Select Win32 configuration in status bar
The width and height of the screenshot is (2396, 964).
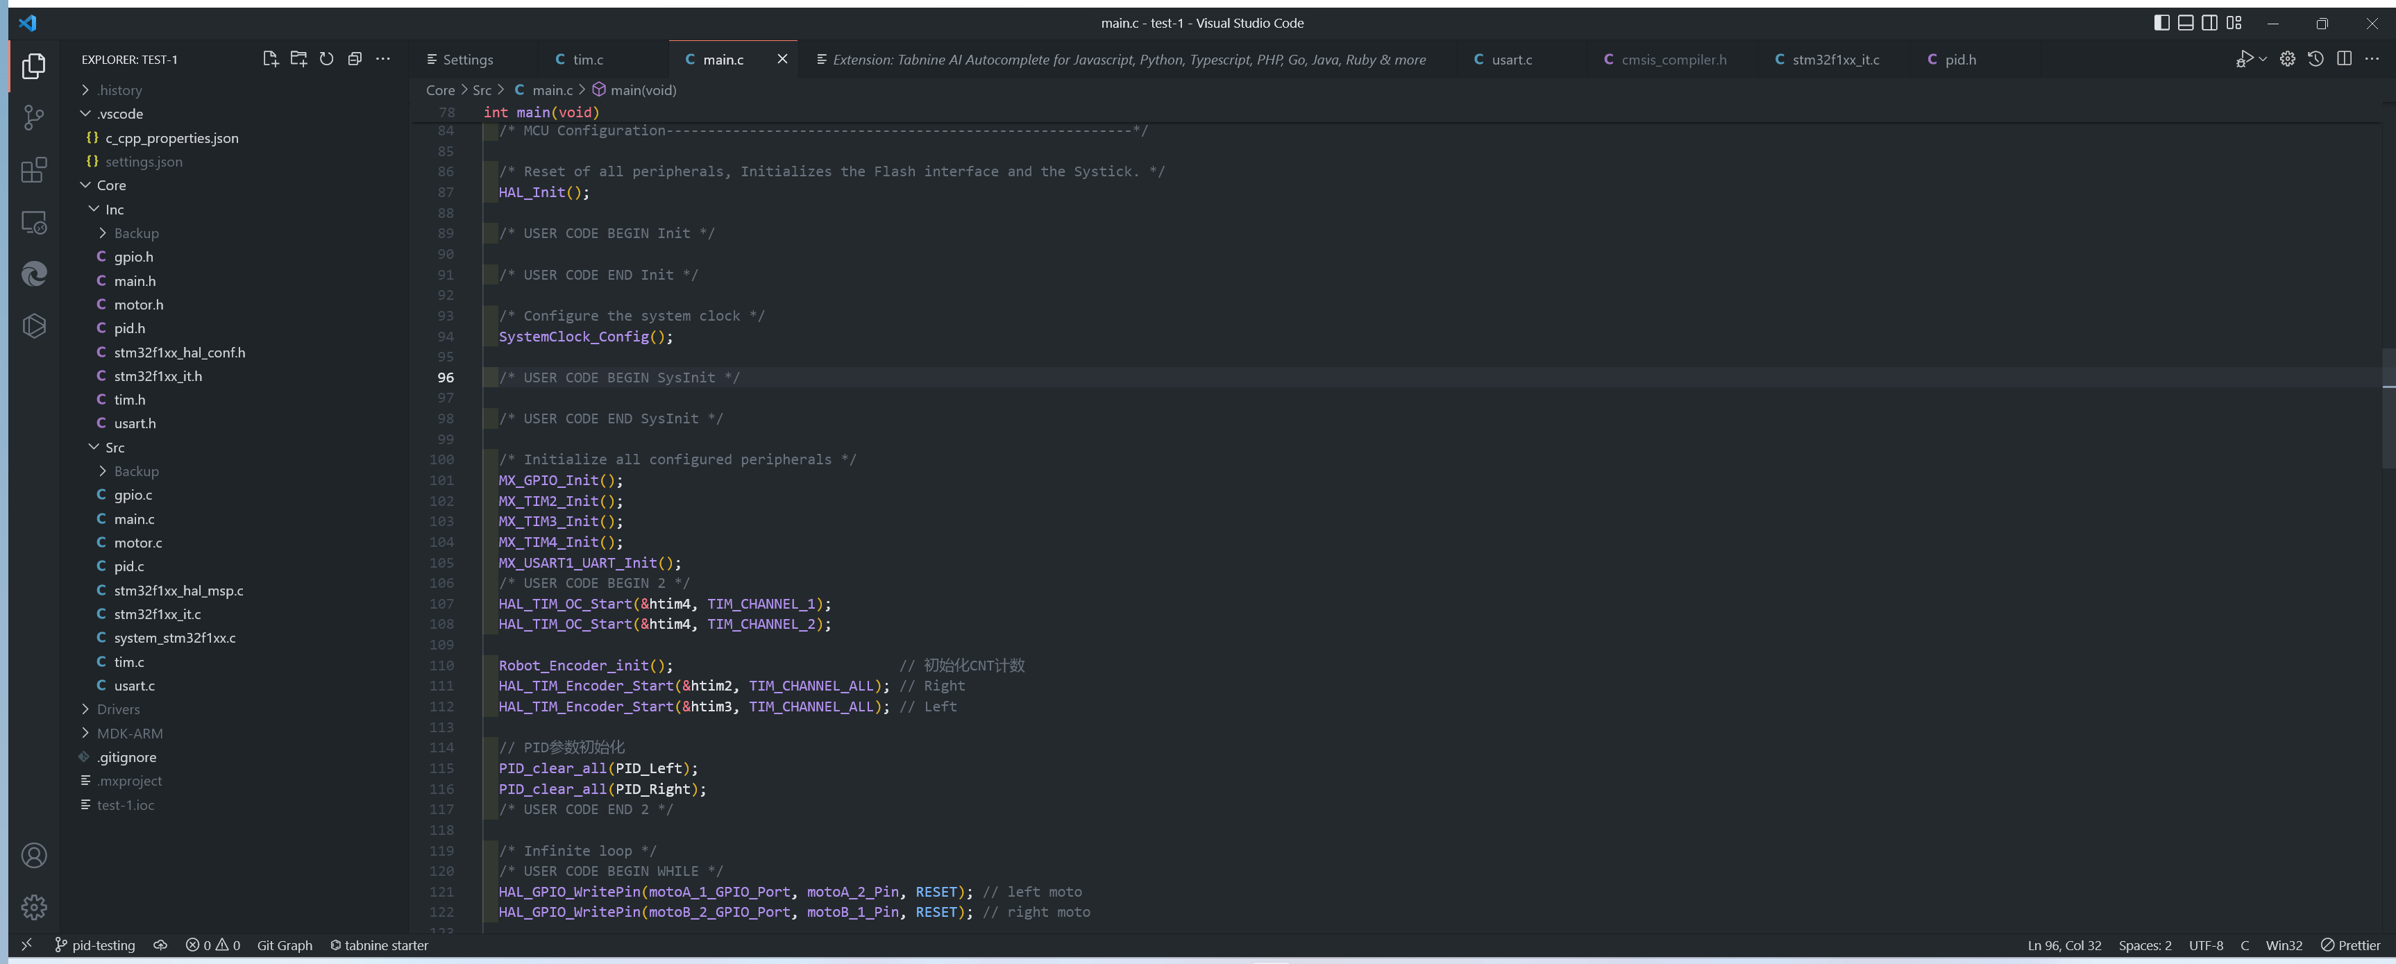(x=2284, y=945)
